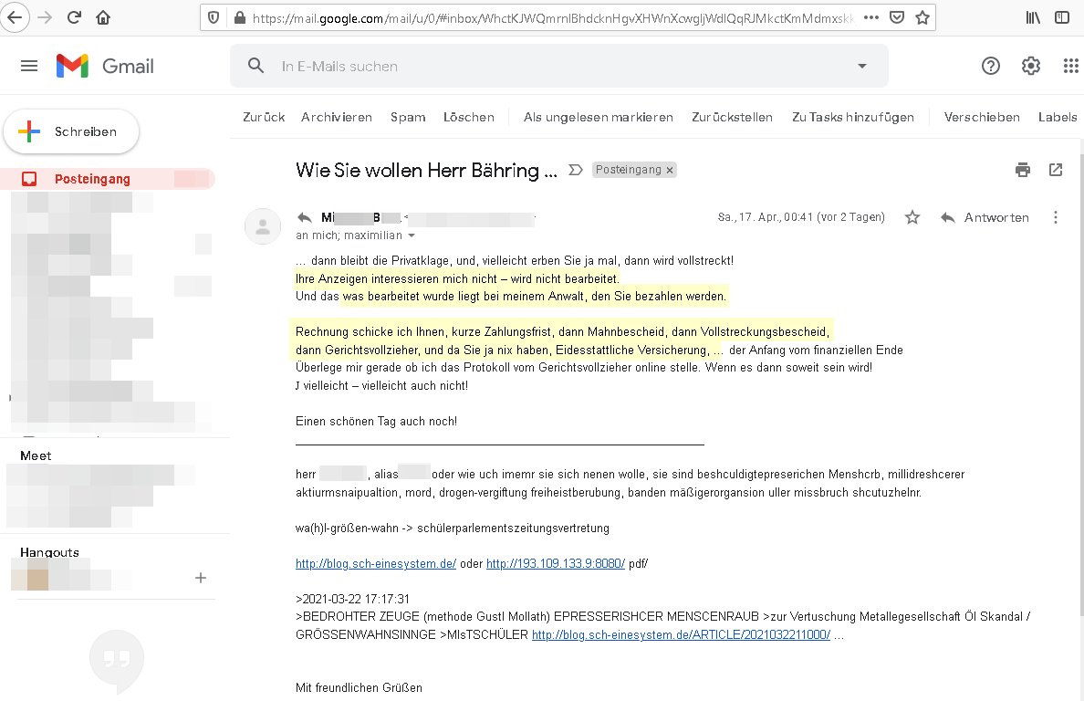Click text Mit freundlichen Grüßen
The image size is (1084, 701).
click(359, 688)
